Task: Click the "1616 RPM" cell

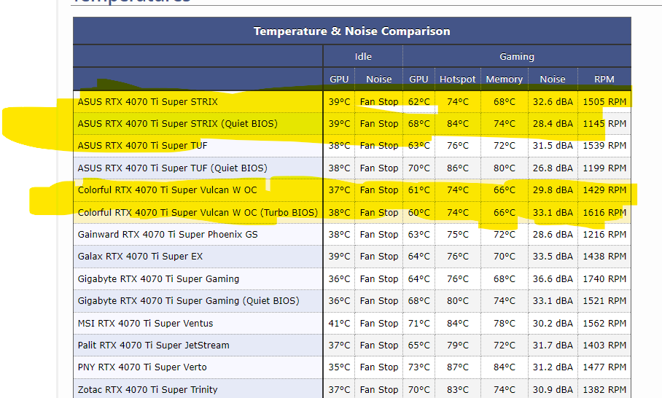Action: coord(604,212)
